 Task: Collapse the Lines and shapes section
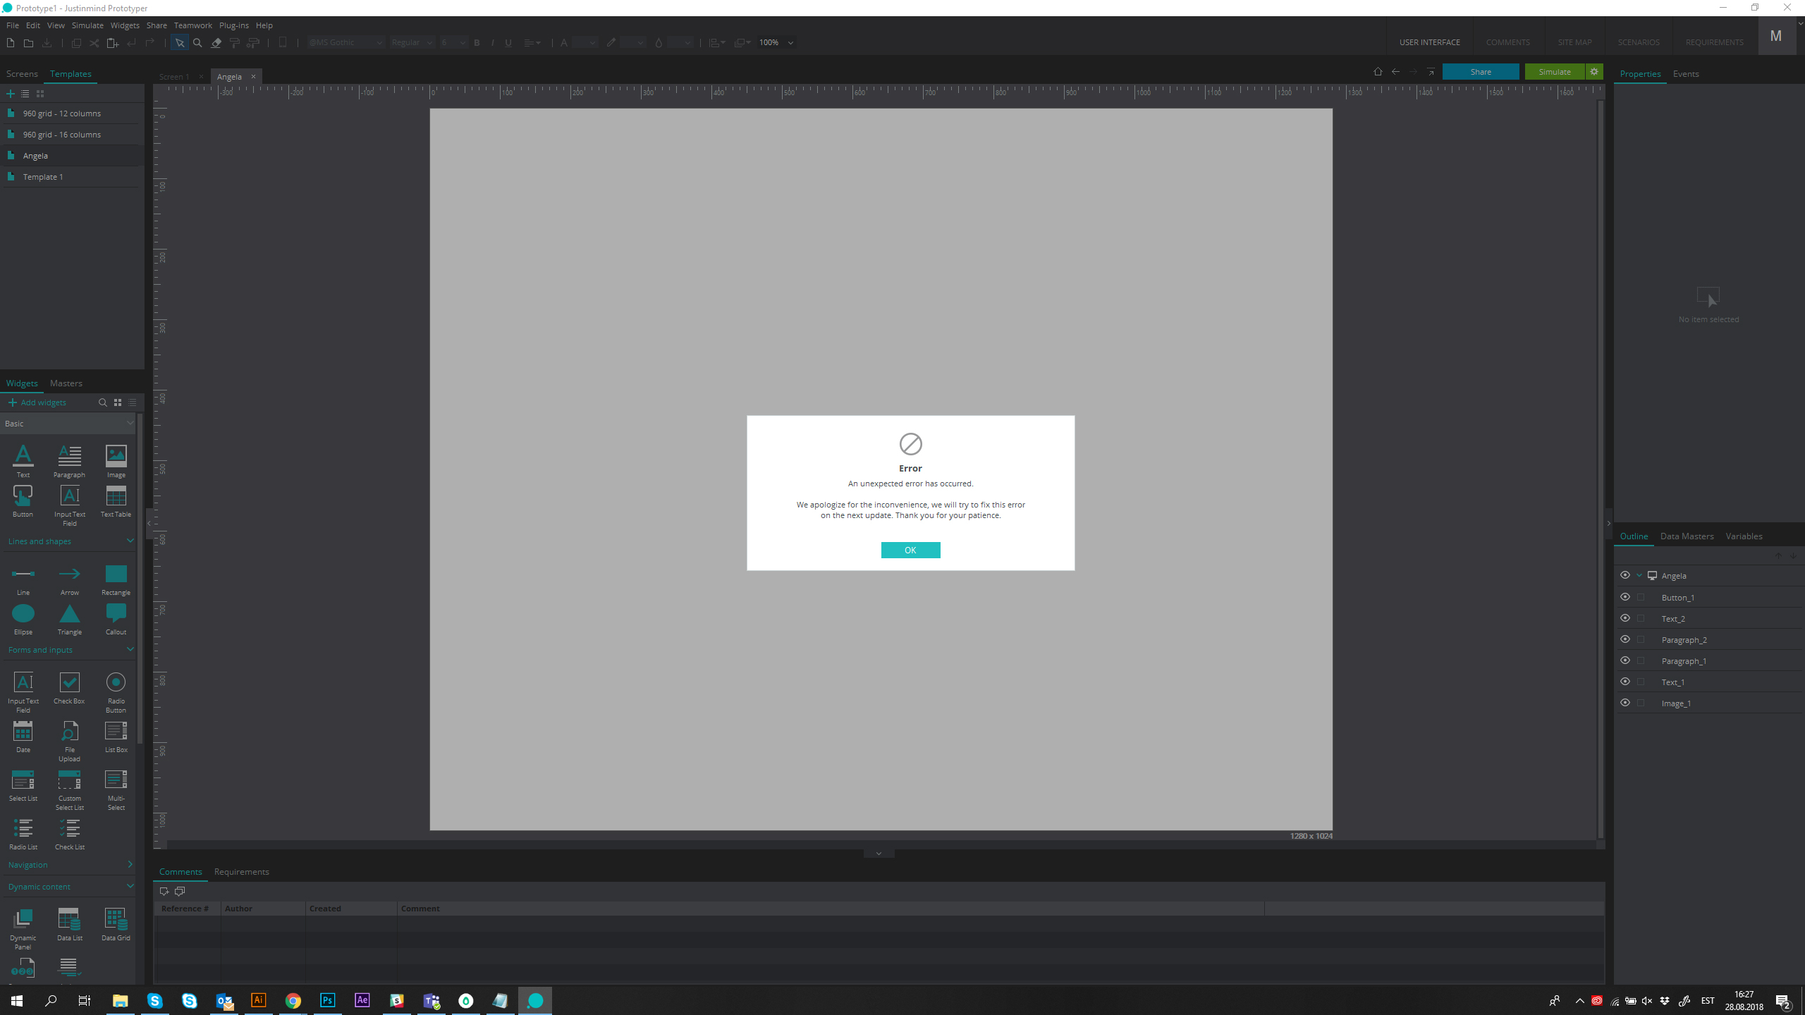point(130,541)
